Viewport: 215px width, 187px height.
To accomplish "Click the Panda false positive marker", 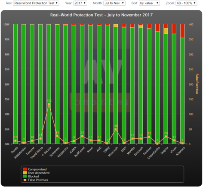I will tap(15, 141).
